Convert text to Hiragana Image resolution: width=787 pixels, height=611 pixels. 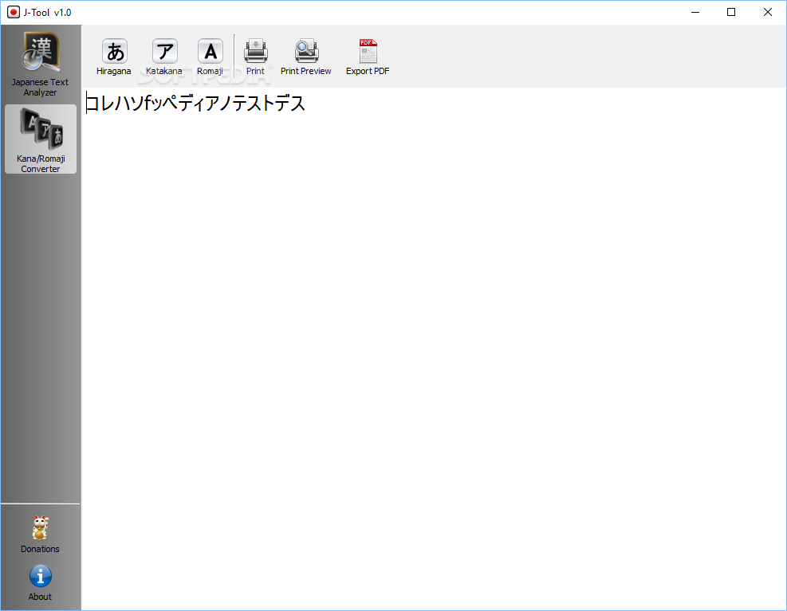tap(114, 57)
